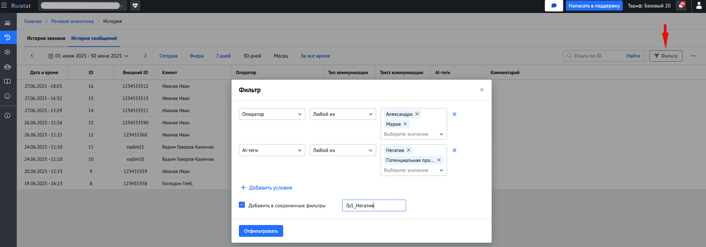Image resolution: width=706 pixels, height=247 pixels.
Task: Select the Вчера period
Action: [x=196, y=56]
